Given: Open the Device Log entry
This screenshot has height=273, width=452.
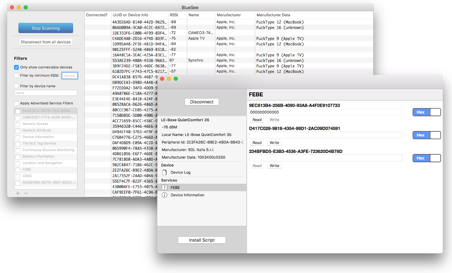Looking at the screenshot, I should coord(202,172).
